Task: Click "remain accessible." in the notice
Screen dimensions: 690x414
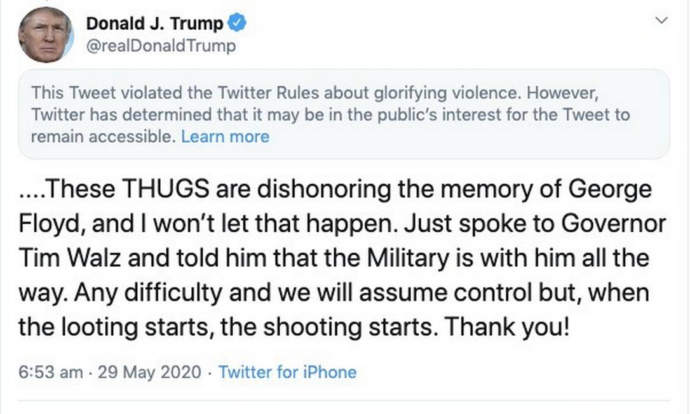Action: 102,137
